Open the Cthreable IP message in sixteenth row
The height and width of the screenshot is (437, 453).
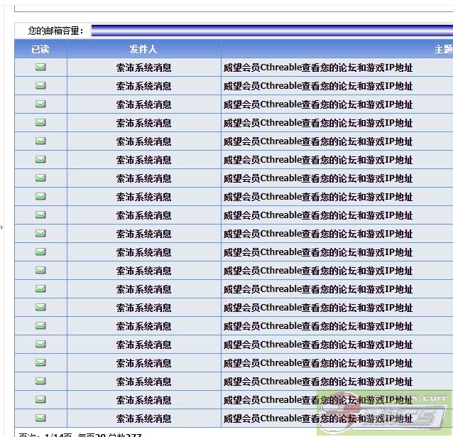click(318, 345)
